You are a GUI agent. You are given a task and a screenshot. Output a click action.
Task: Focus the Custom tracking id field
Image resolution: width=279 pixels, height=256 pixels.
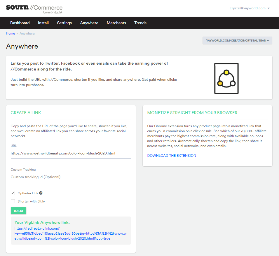[x=71, y=177]
